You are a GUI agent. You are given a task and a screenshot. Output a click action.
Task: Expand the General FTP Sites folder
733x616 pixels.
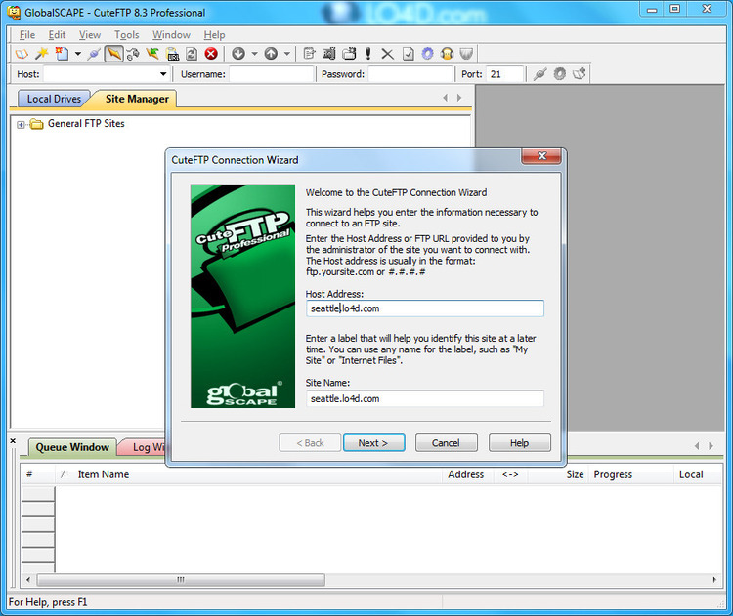pos(21,125)
